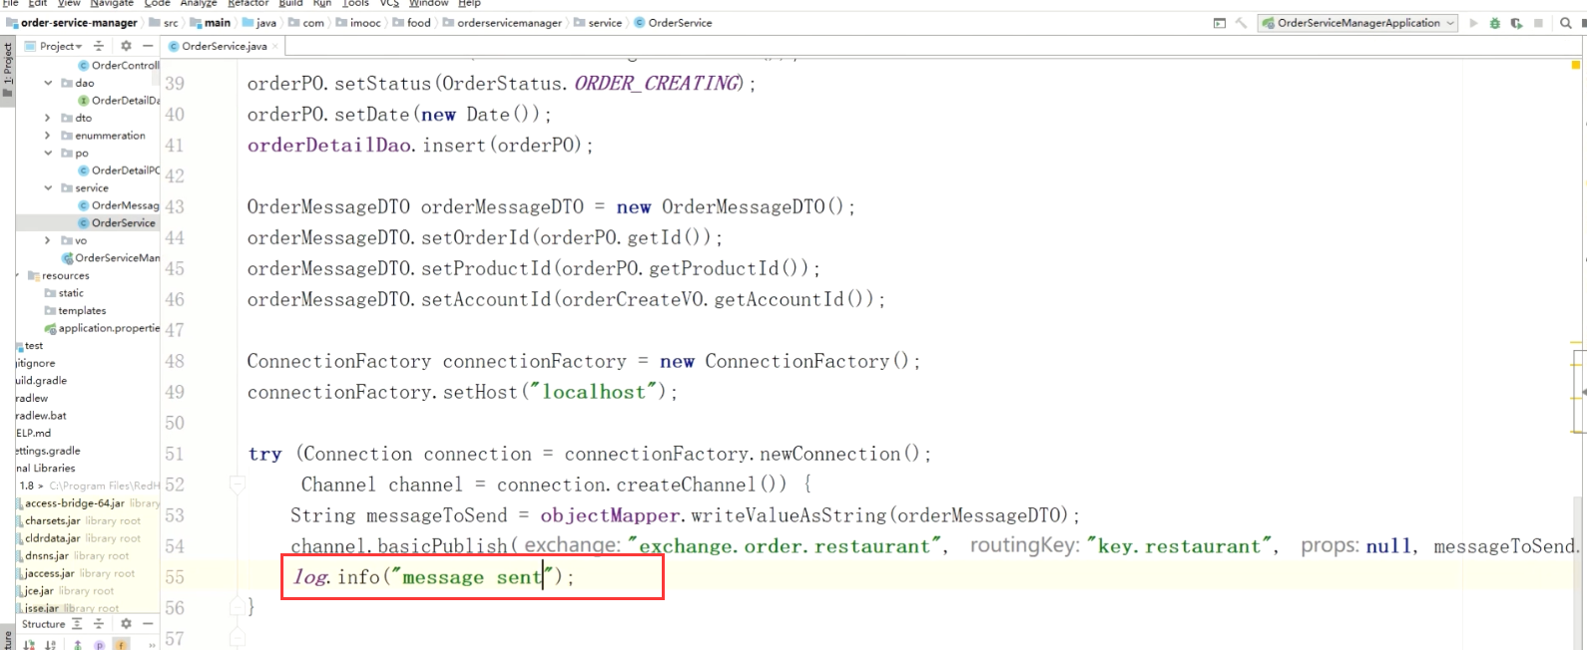1587x650 pixels.
Task: Open OrderMessag... class in service folder
Action: tap(118, 205)
